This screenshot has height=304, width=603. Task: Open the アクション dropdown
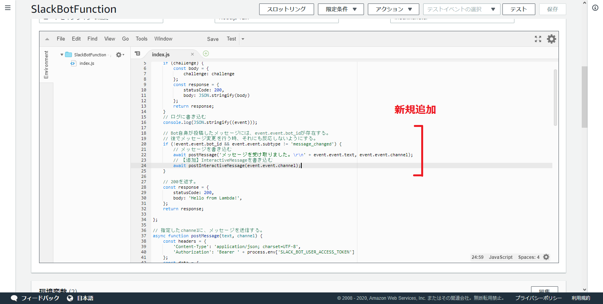[394, 9]
